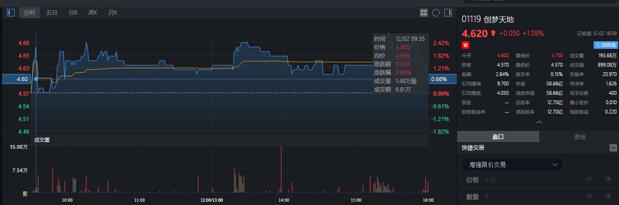Screen dimensions: 619x205
Task: Decrease 数量 with the minus icon
Action: [x=589, y=197]
